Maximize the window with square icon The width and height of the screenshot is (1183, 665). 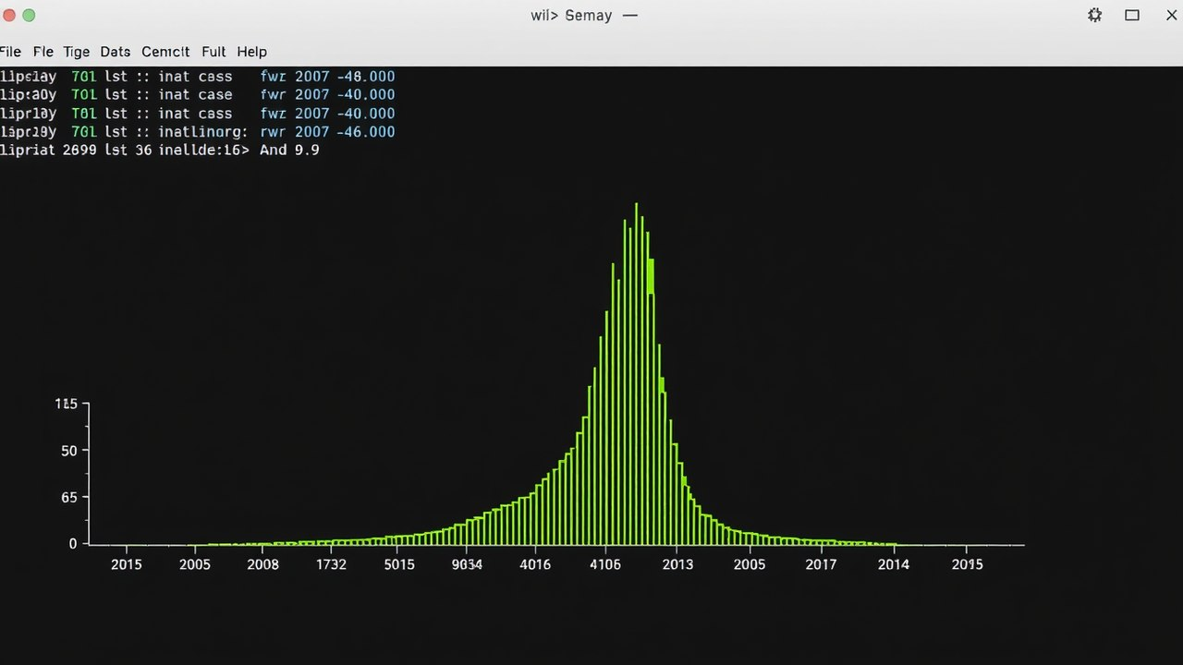pyautogui.click(x=1132, y=16)
